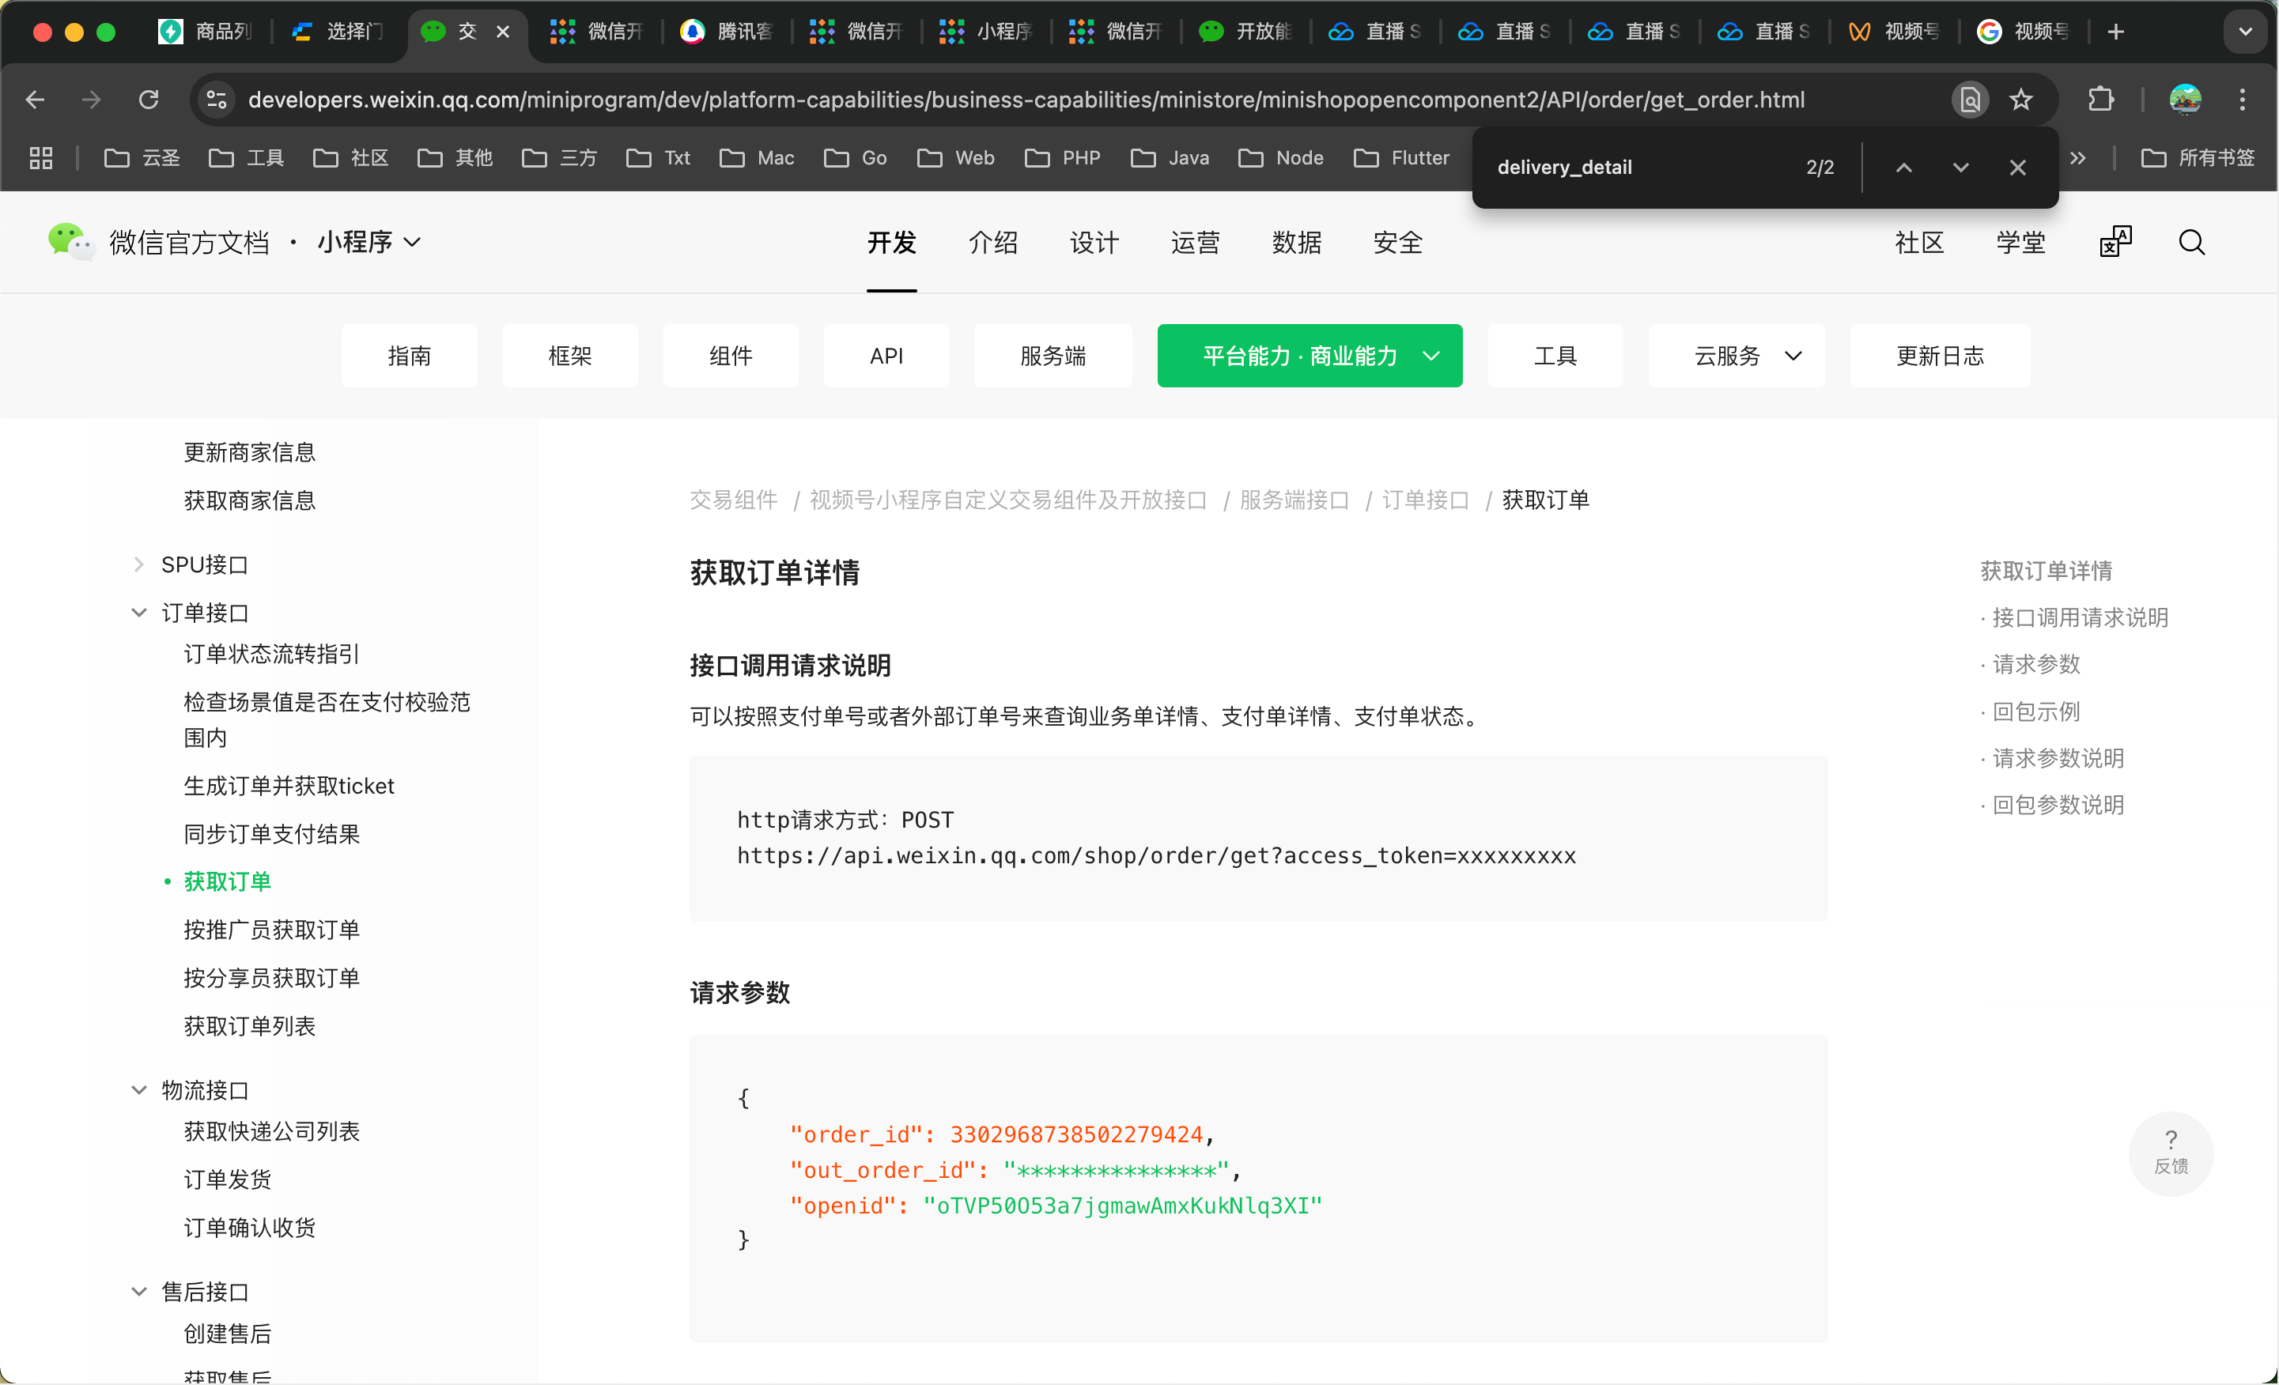
Task: Expand the SPU接口 tree section
Action: [138, 564]
